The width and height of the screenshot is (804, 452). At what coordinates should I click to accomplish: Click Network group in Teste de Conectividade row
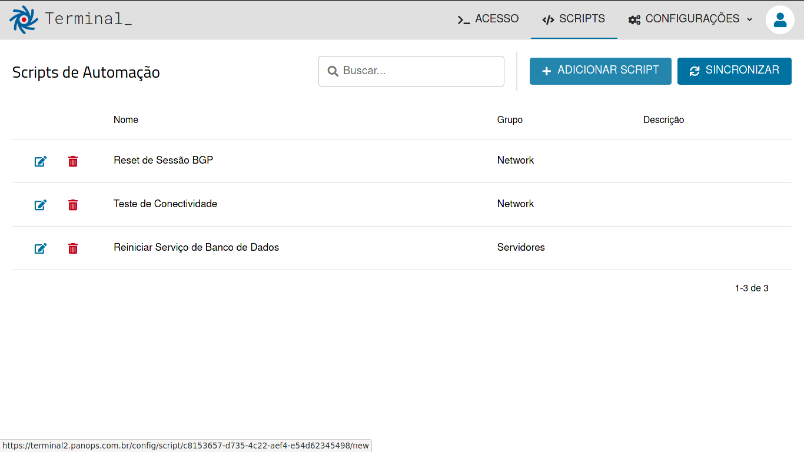pos(516,204)
